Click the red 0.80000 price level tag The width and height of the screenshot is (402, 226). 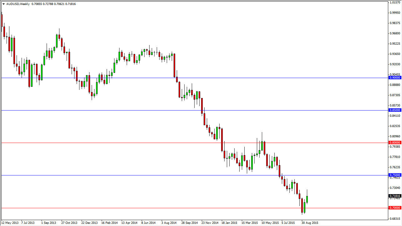point(394,142)
